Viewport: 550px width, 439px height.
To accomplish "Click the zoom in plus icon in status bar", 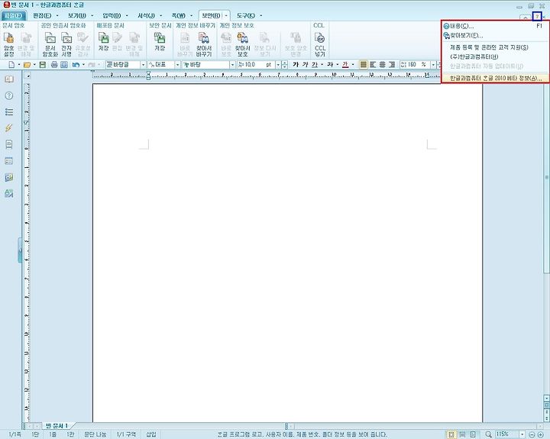I will 541,434.
